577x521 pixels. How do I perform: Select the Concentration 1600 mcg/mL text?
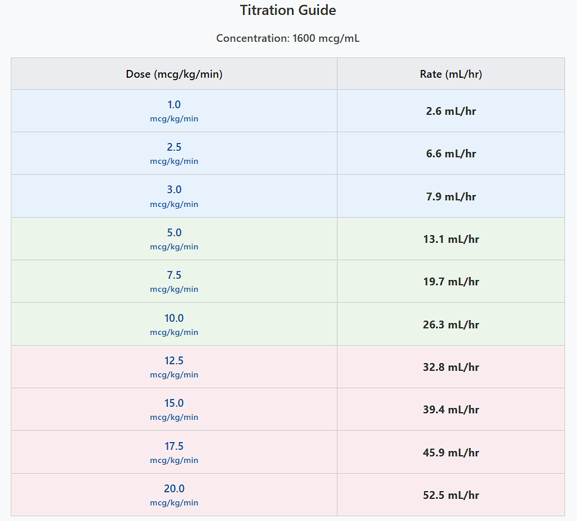click(x=288, y=38)
